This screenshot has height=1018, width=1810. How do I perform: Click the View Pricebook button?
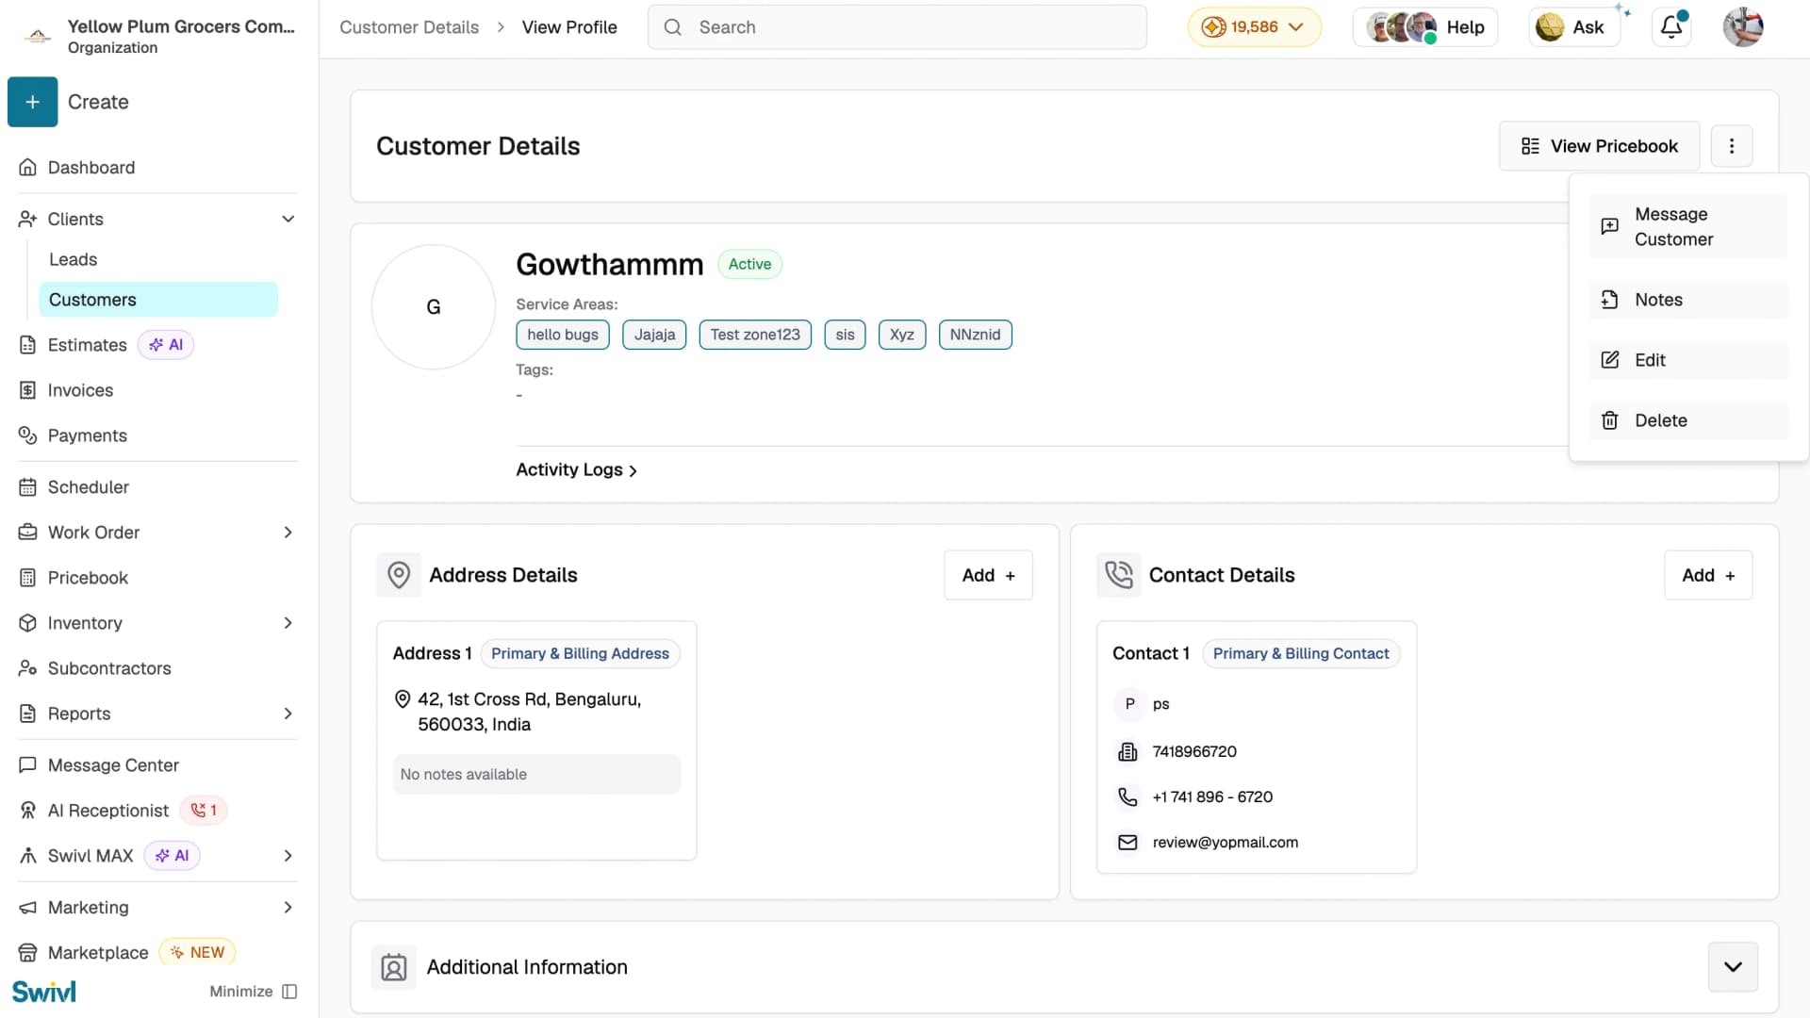[x=1600, y=146]
